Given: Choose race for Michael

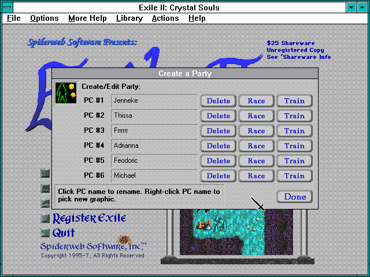Looking at the screenshot, I should tap(256, 176).
